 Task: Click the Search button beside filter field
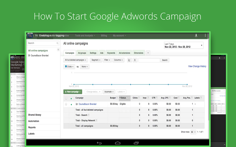click(165, 60)
